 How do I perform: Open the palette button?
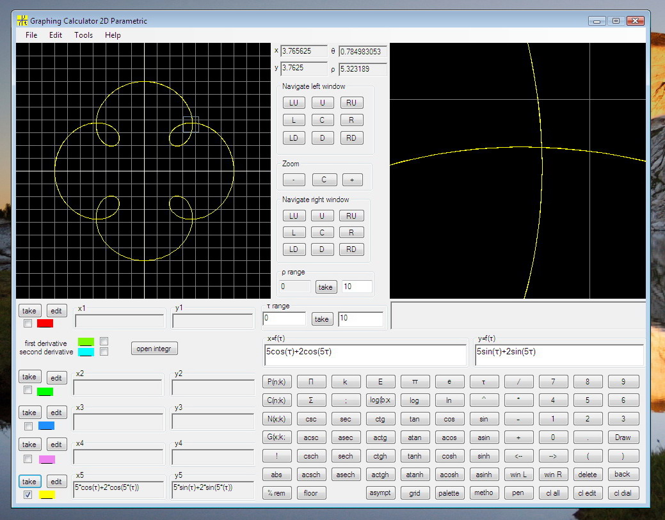point(449,493)
